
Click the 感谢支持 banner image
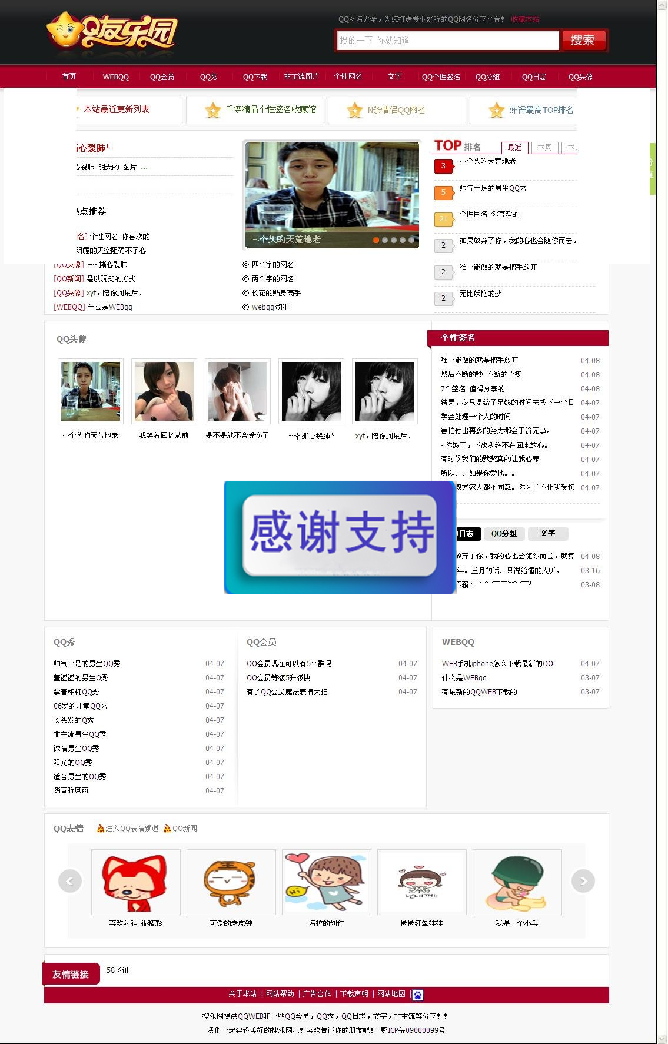[340, 537]
